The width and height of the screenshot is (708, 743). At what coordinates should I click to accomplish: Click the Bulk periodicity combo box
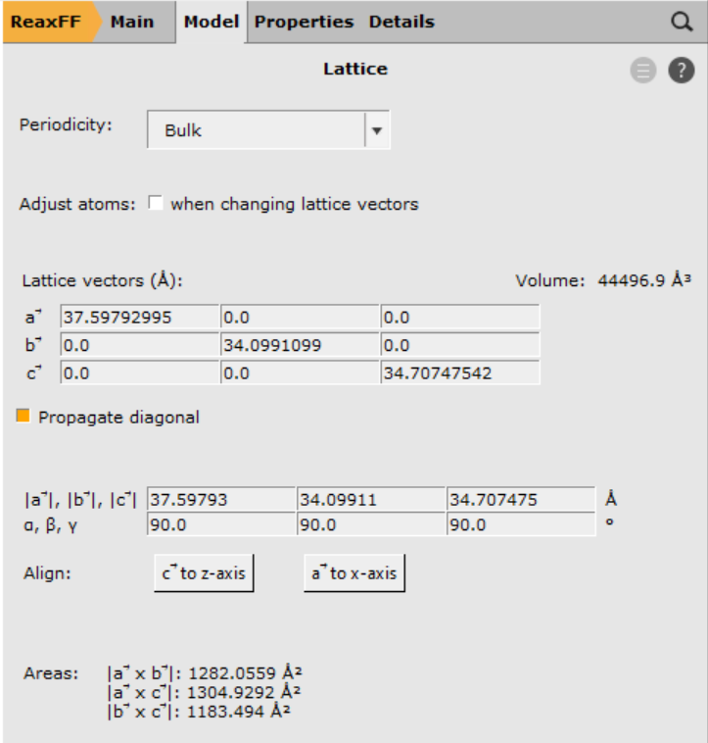[x=256, y=130]
